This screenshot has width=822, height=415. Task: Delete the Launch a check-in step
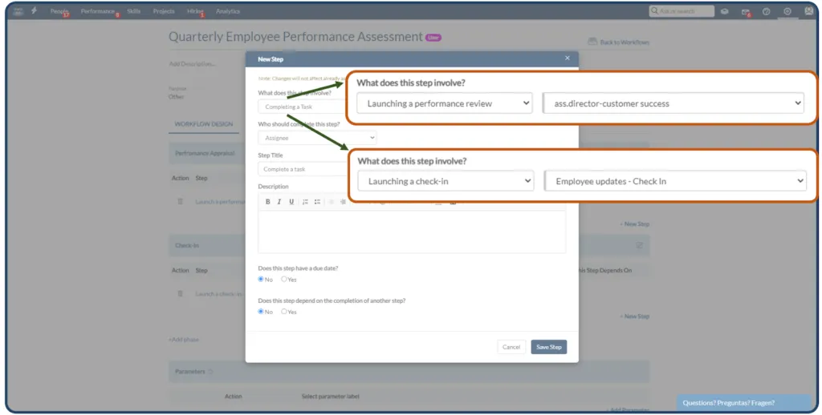point(181,293)
